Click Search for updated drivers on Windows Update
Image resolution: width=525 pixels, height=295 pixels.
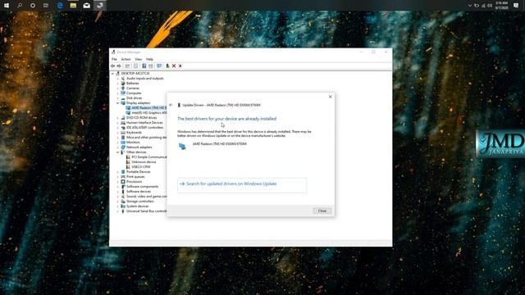pyautogui.click(x=242, y=185)
